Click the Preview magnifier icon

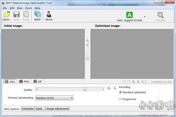(x=160, y=15)
